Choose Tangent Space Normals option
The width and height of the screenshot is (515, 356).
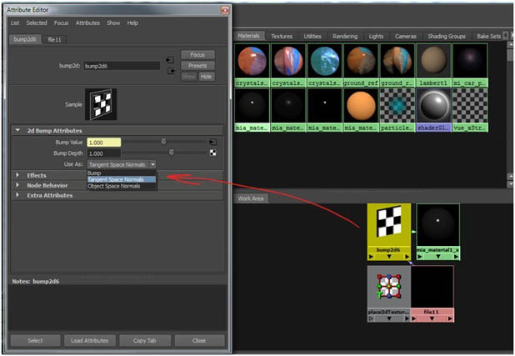coord(121,179)
